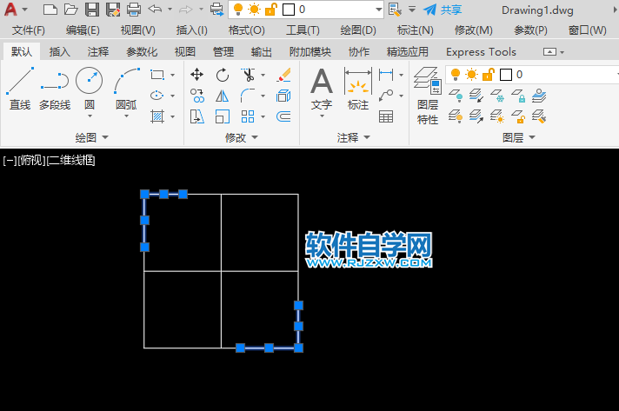Viewport: 619px width, 411px height.
Task: Click color swatch in top layer box
Action: point(289,10)
